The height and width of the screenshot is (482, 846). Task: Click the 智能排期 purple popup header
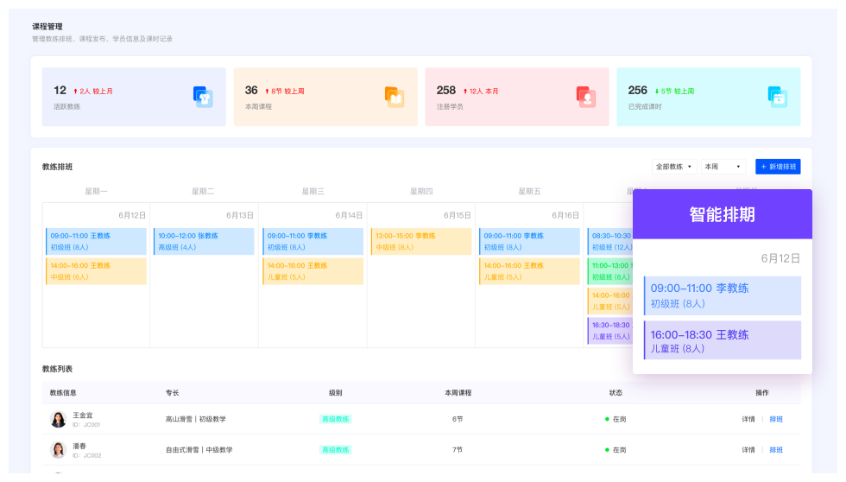point(723,214)
